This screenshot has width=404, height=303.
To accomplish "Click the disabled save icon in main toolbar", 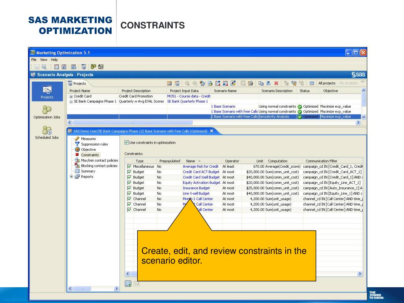I will click(x=37, y=67).
